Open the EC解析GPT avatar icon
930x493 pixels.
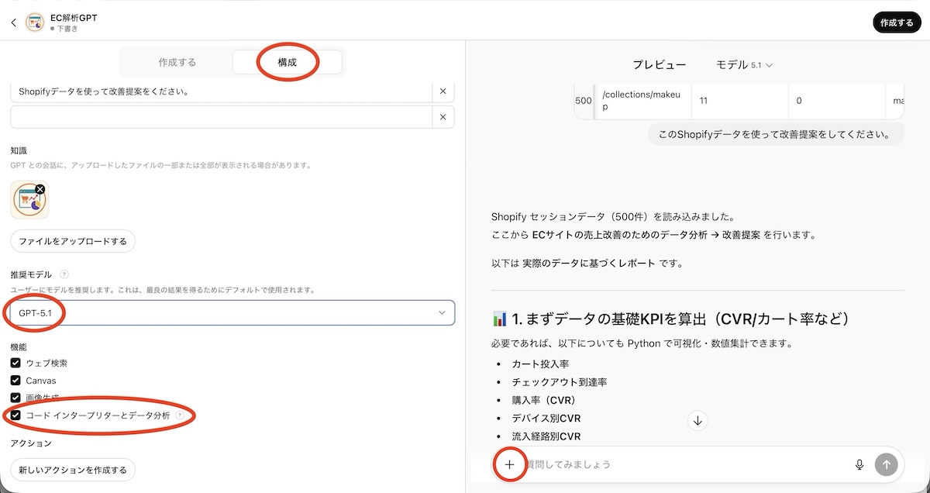tap(34, 22)
